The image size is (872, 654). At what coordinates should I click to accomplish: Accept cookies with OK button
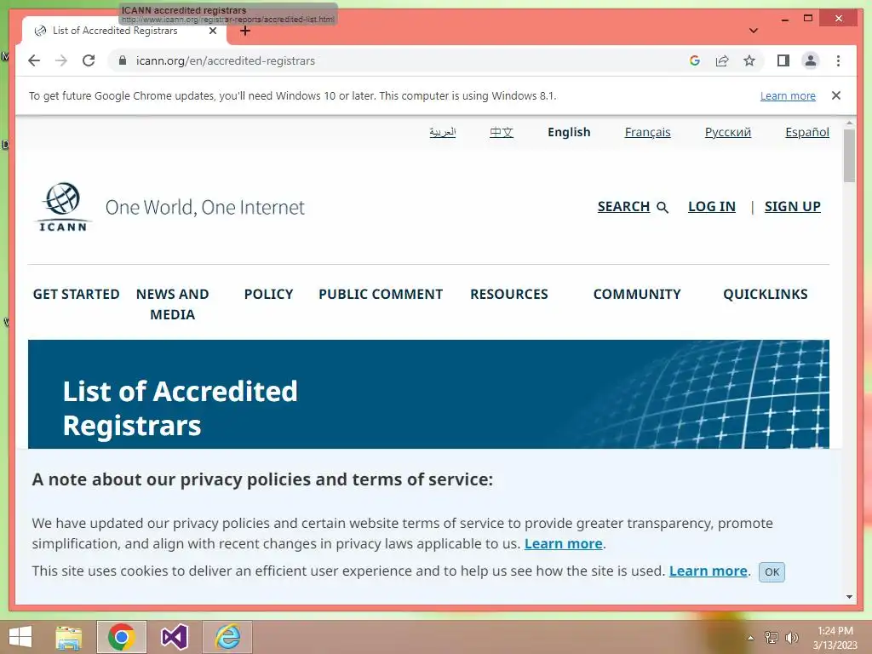(772, 571)
